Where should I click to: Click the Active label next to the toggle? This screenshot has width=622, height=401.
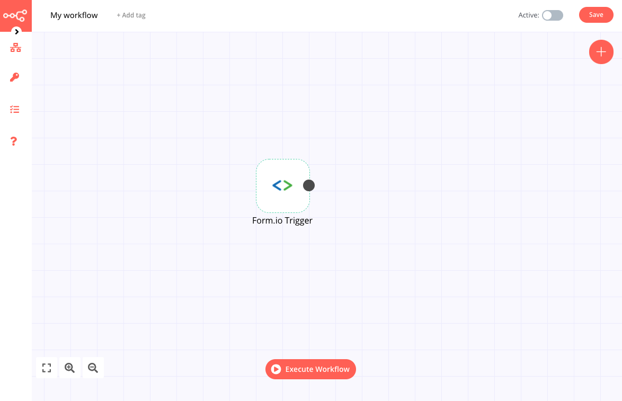[528, 15]
